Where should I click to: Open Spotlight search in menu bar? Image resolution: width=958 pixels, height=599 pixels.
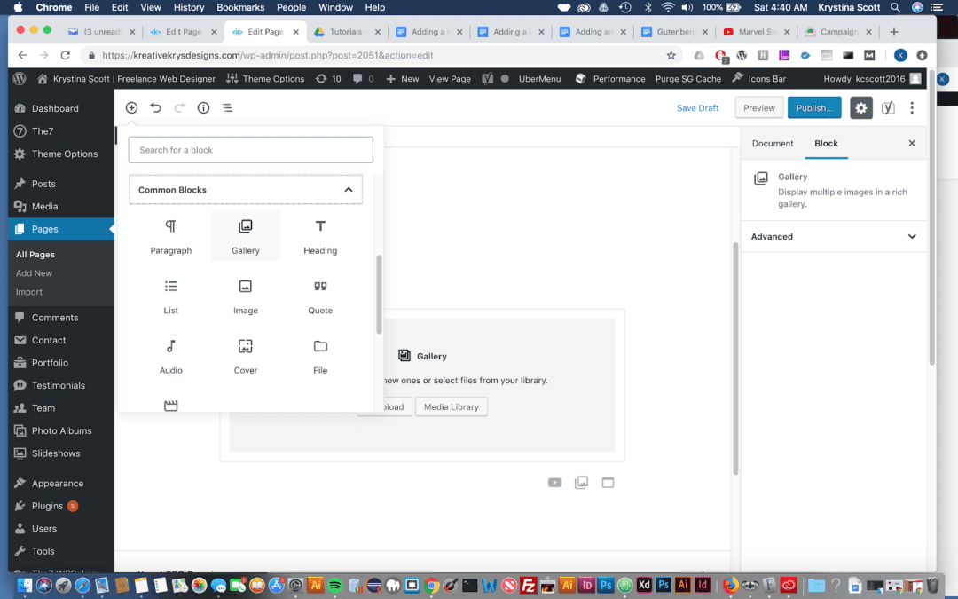point(895,7)
